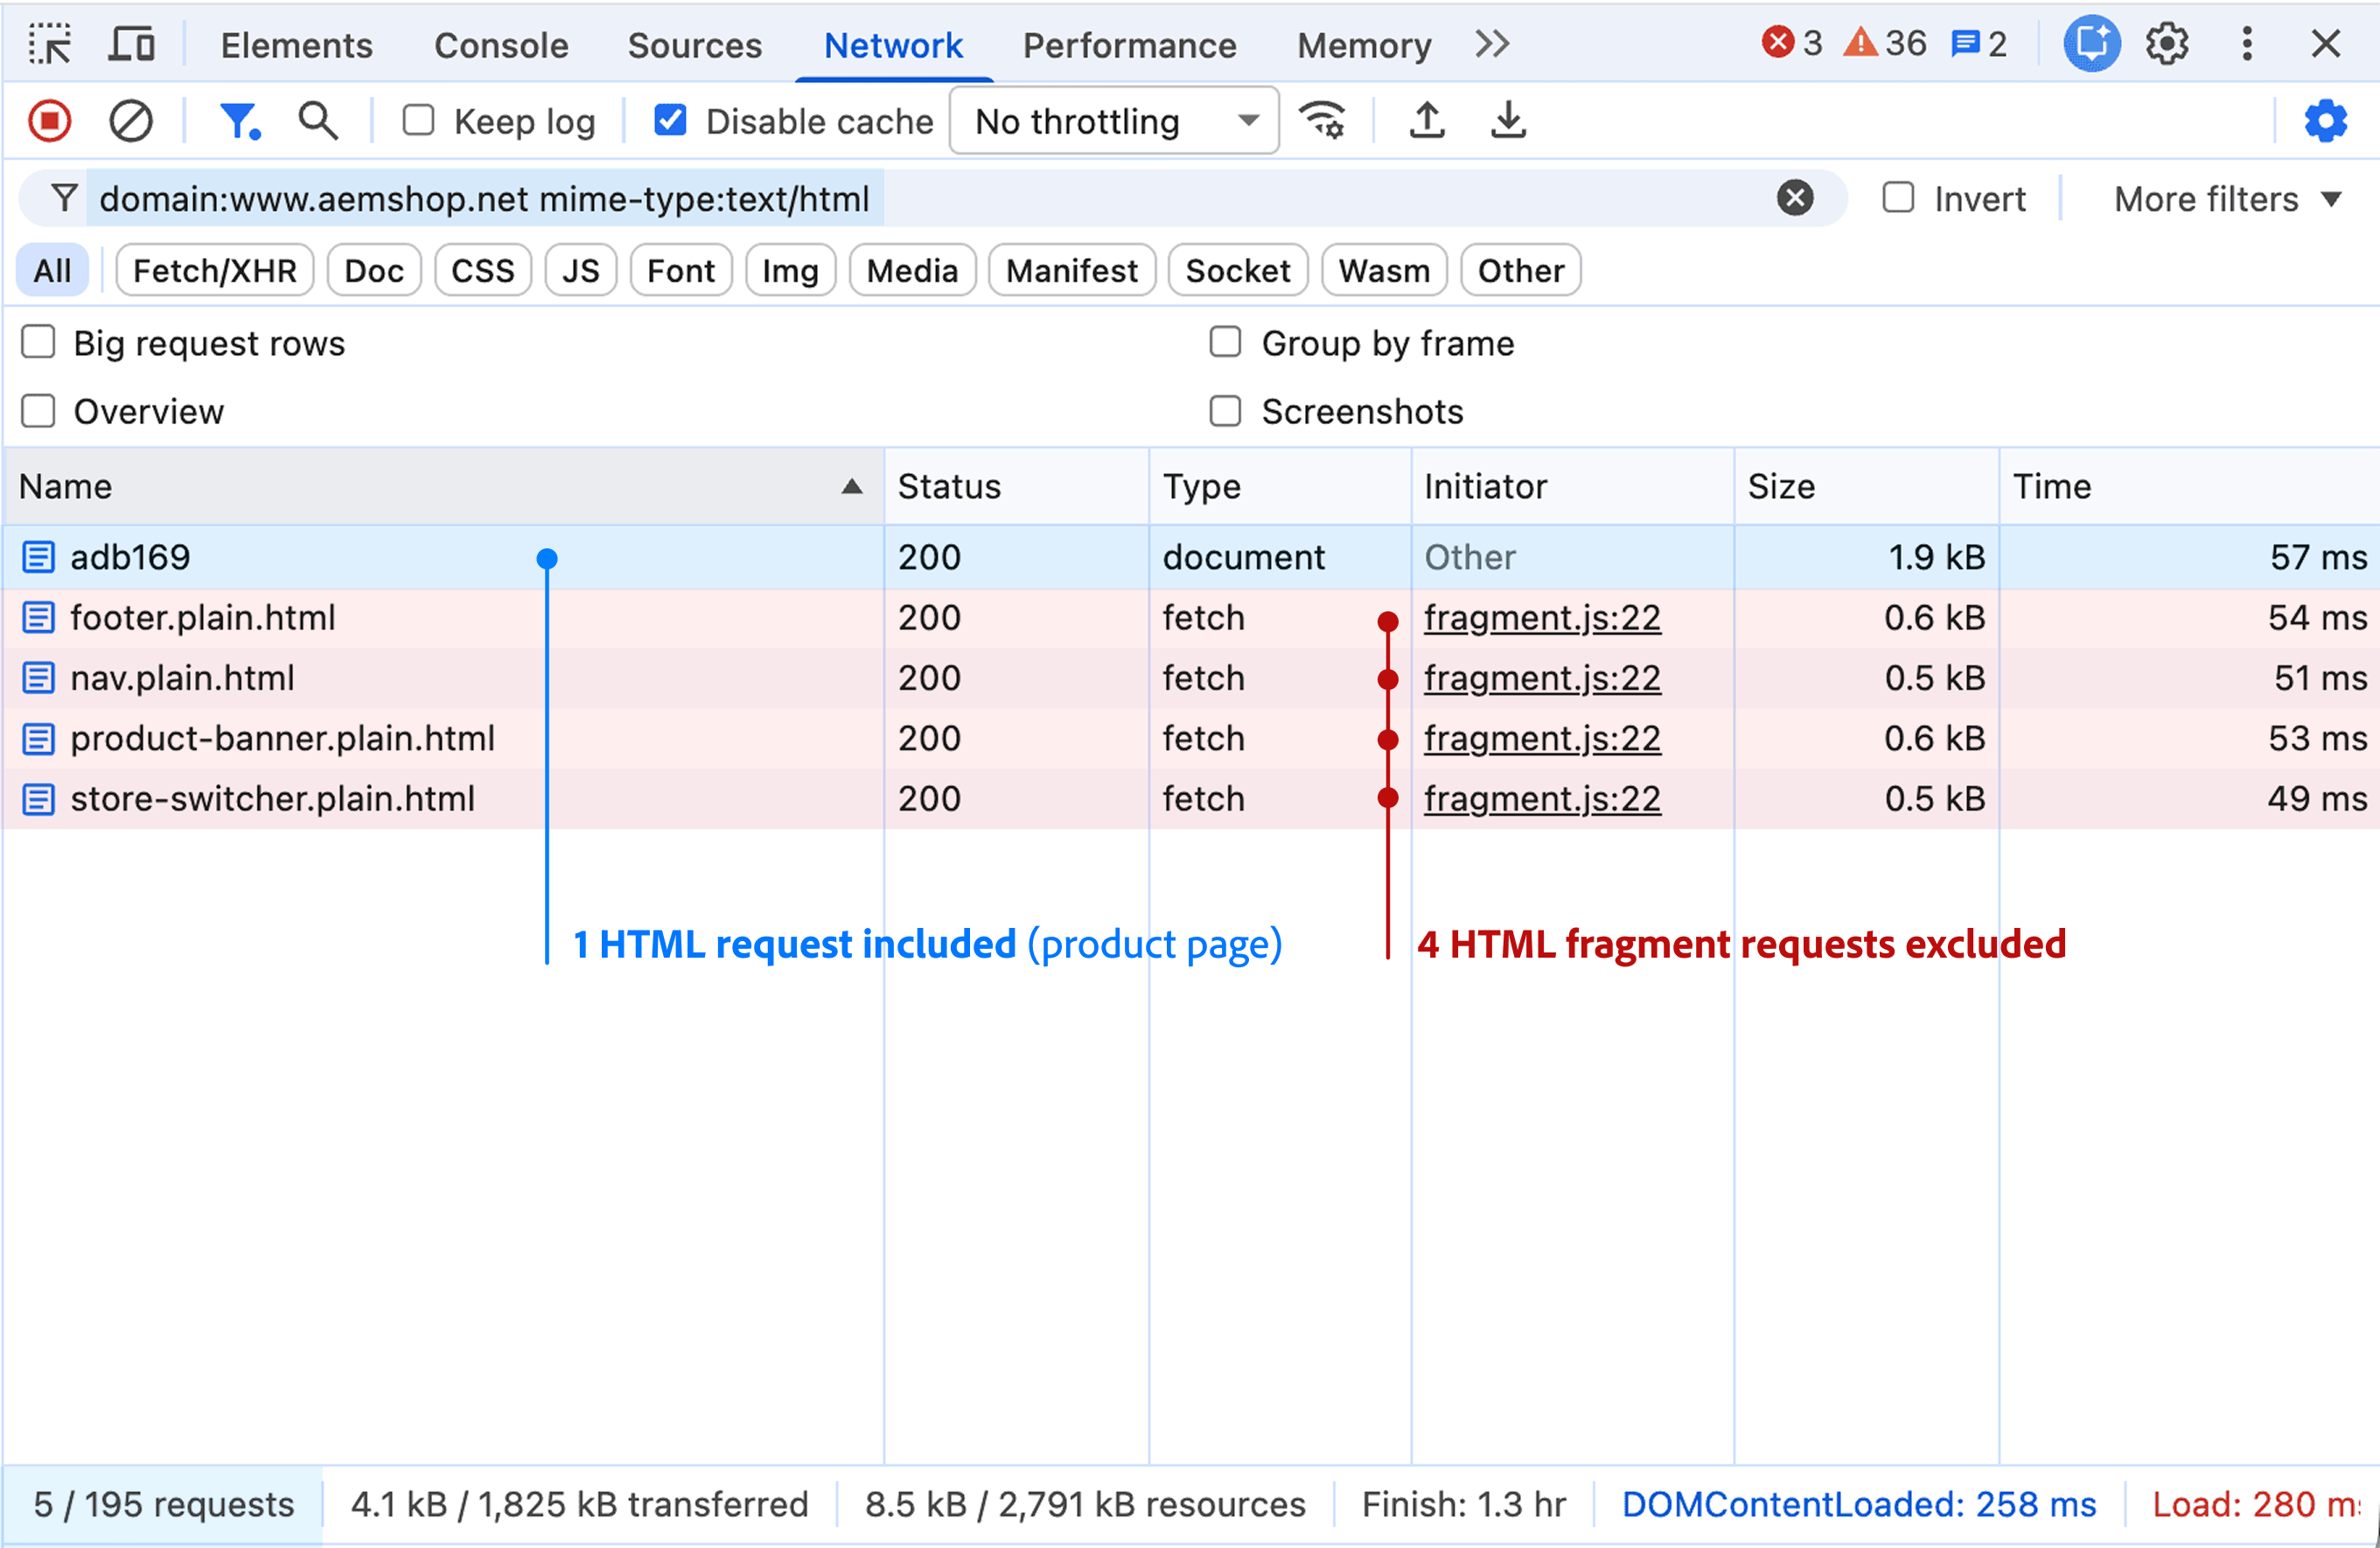Enable the Keep log checkbox
The width and height of the screenshot is (2380, 1548).
(x=418, y=121)
